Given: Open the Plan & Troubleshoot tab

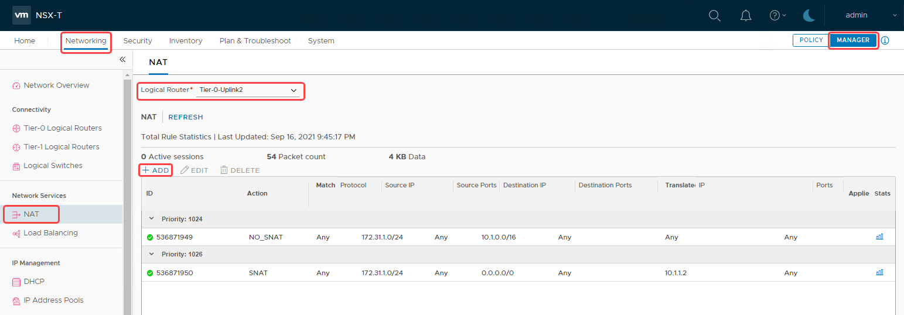Looking at the screenshot, I should [x=255, y=40].
